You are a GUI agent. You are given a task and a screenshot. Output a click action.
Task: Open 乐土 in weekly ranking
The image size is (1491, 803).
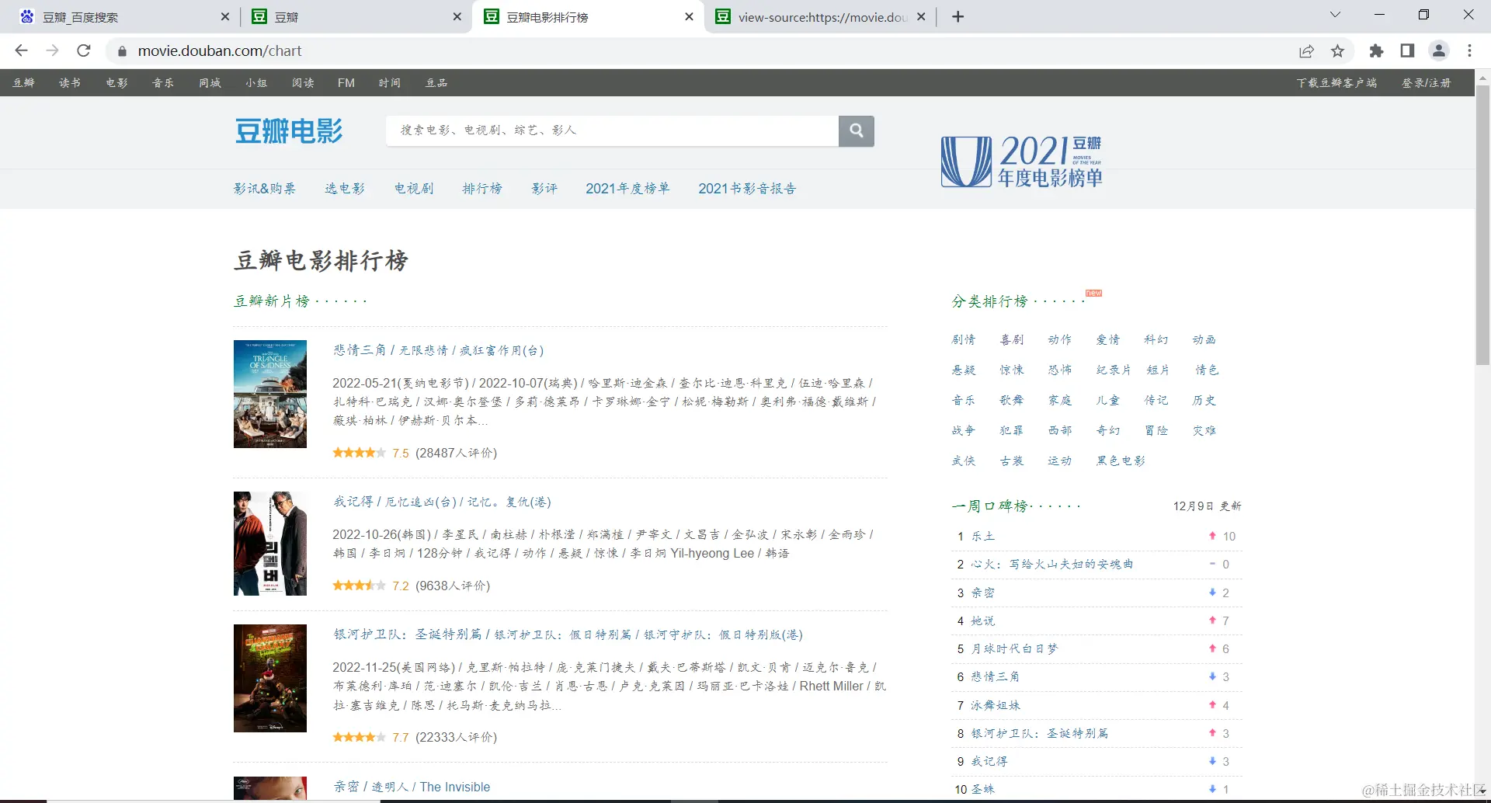coord(983,536)
